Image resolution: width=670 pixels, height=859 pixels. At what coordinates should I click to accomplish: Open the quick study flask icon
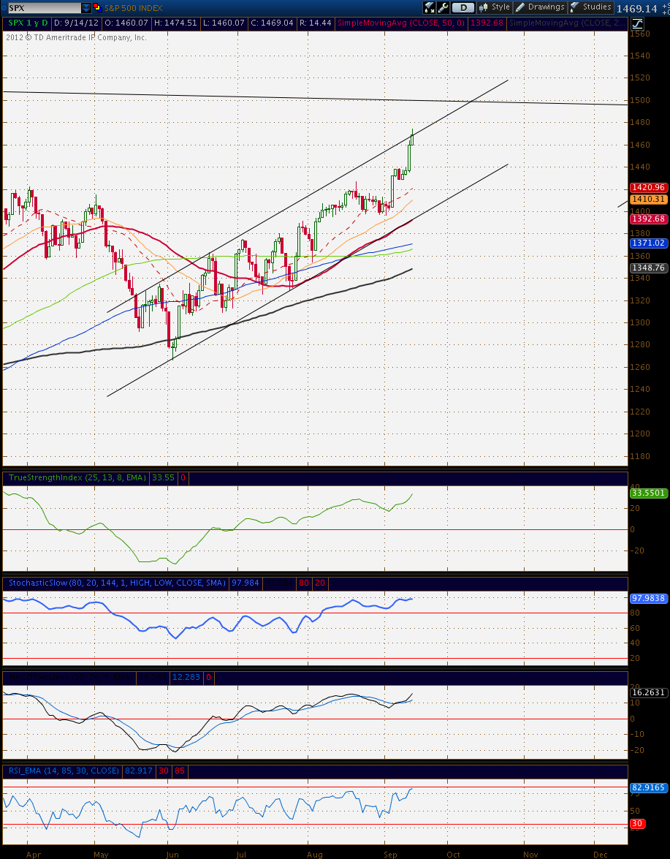pos(430,7)
